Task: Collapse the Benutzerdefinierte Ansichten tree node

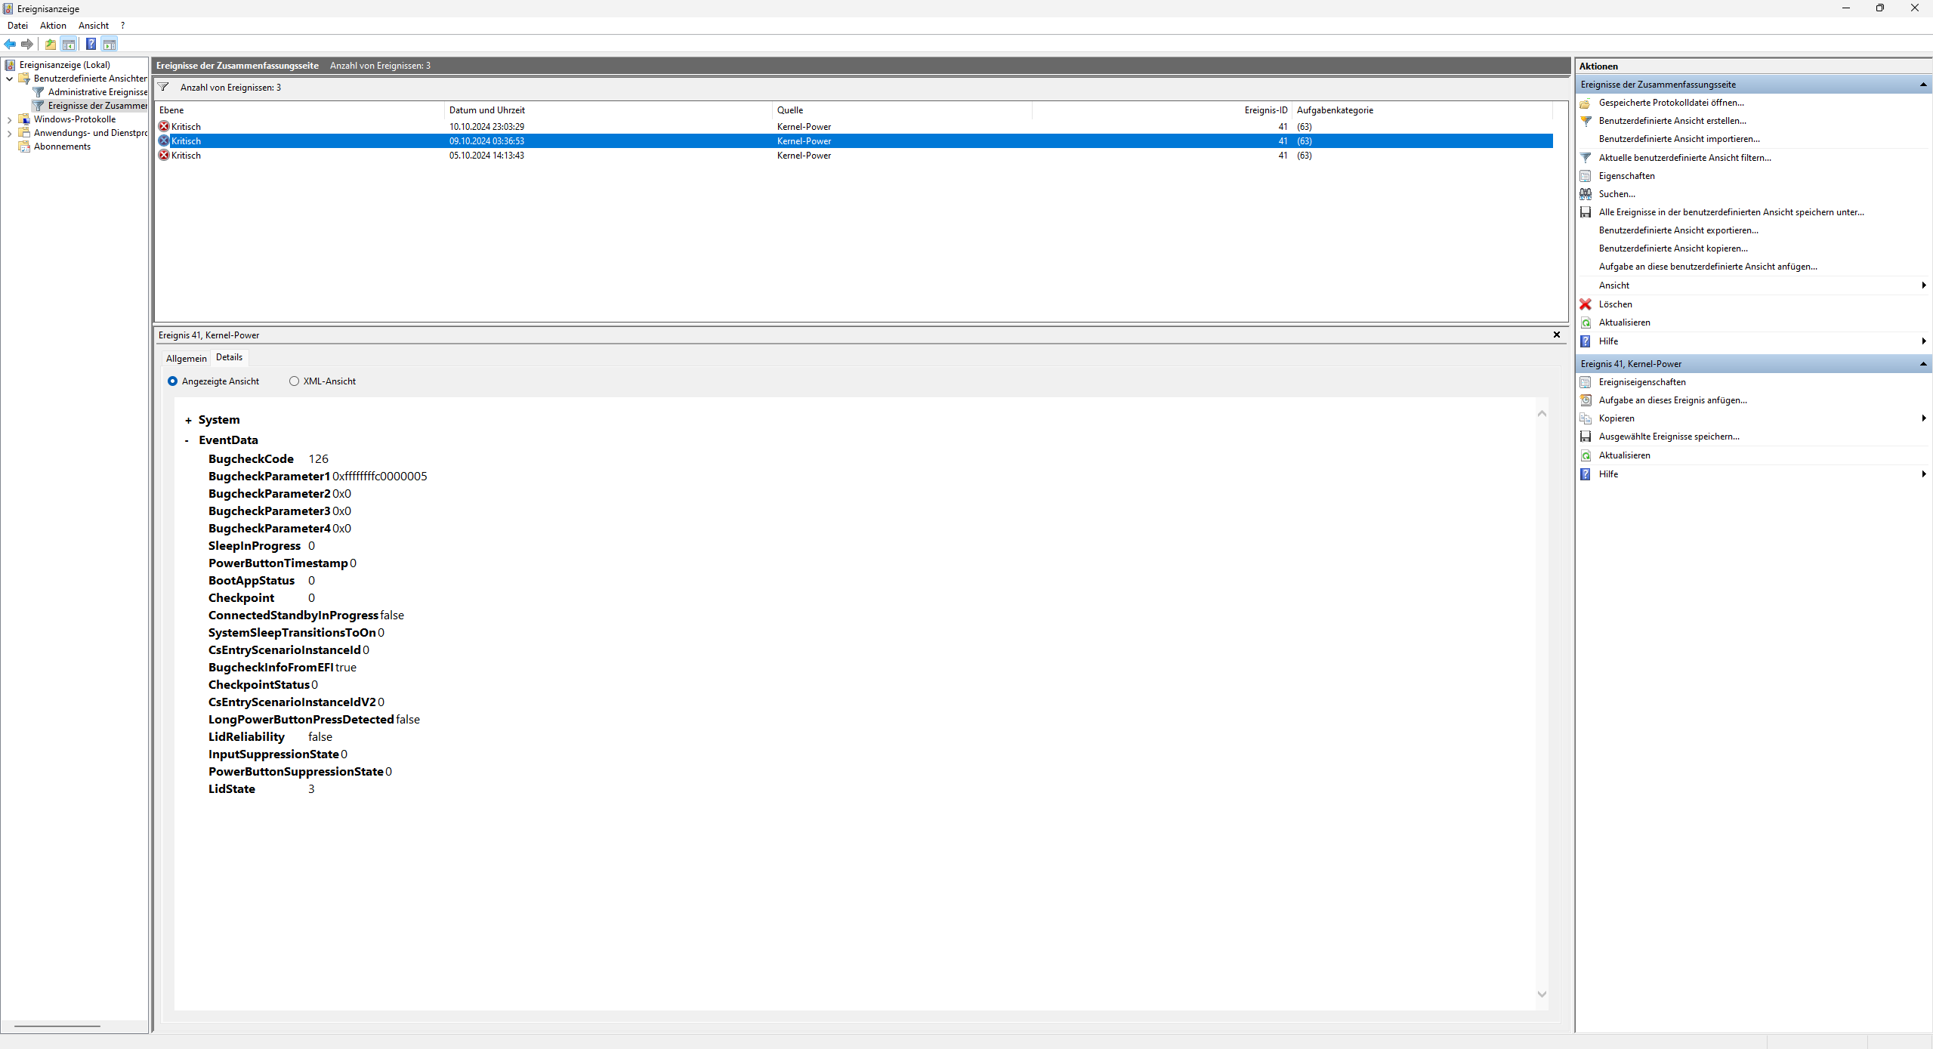Action: 9,79
